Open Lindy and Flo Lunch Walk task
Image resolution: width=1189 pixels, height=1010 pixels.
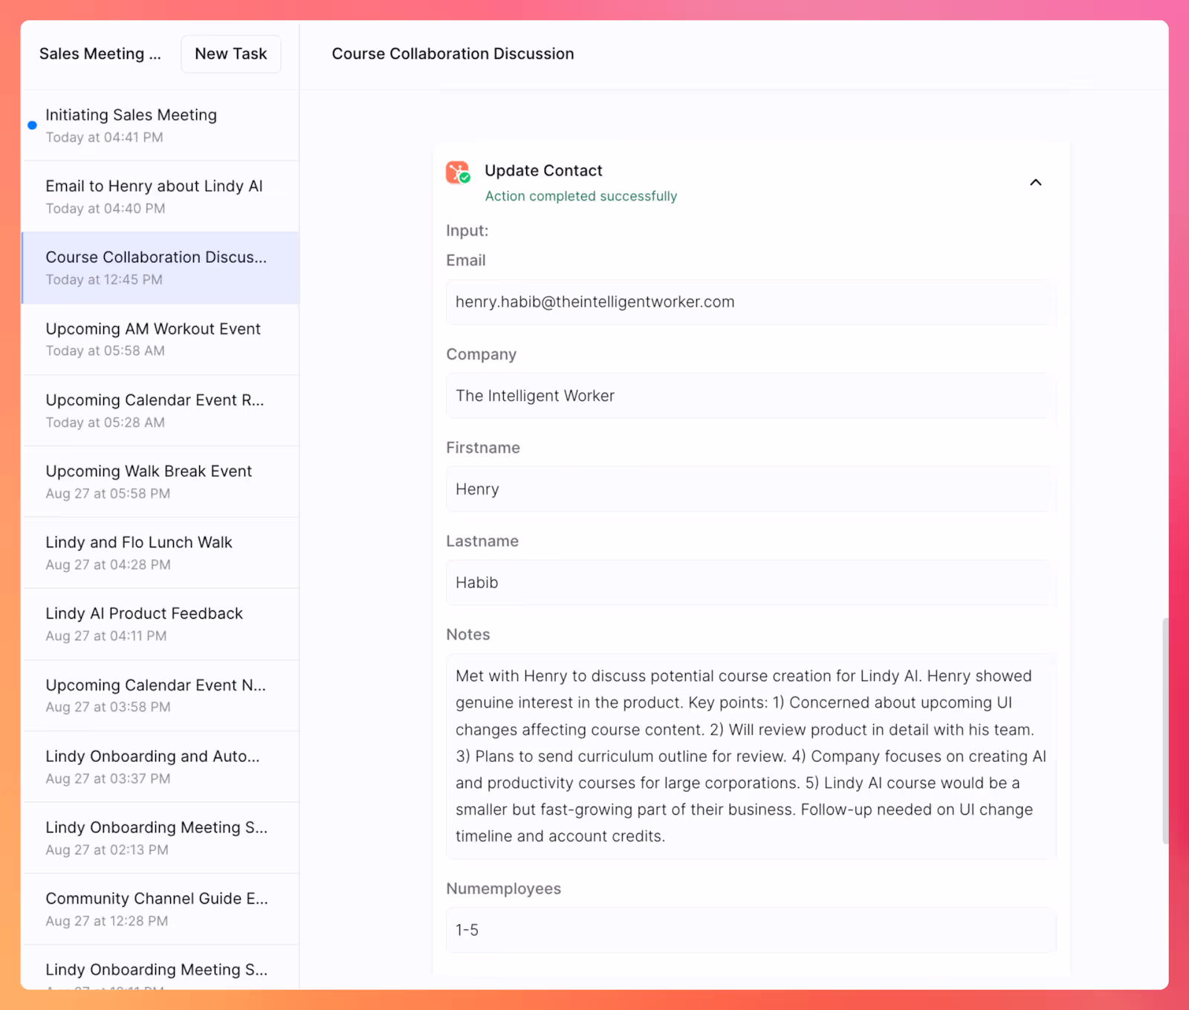point(161,553)
